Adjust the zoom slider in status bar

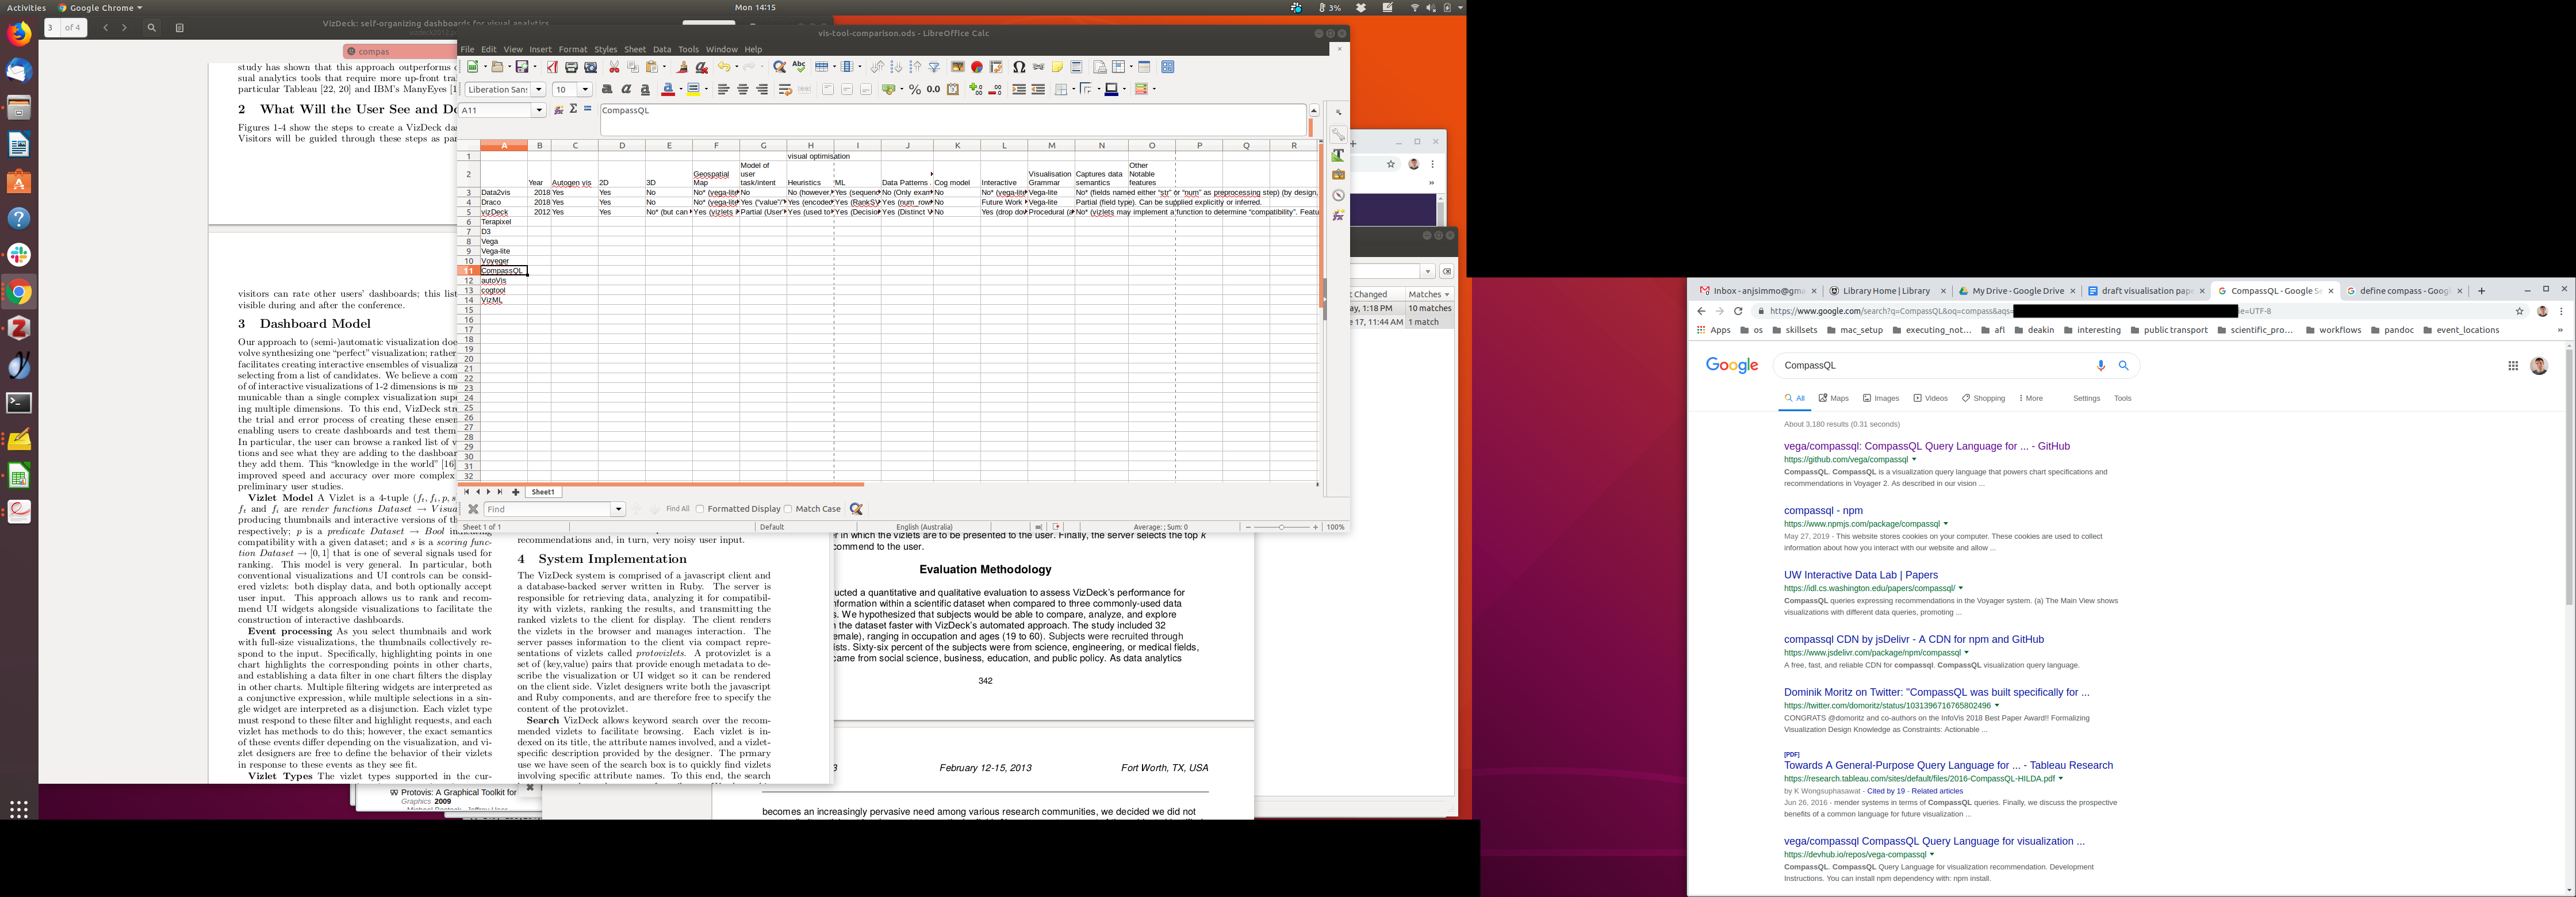tap(1281, 527)
